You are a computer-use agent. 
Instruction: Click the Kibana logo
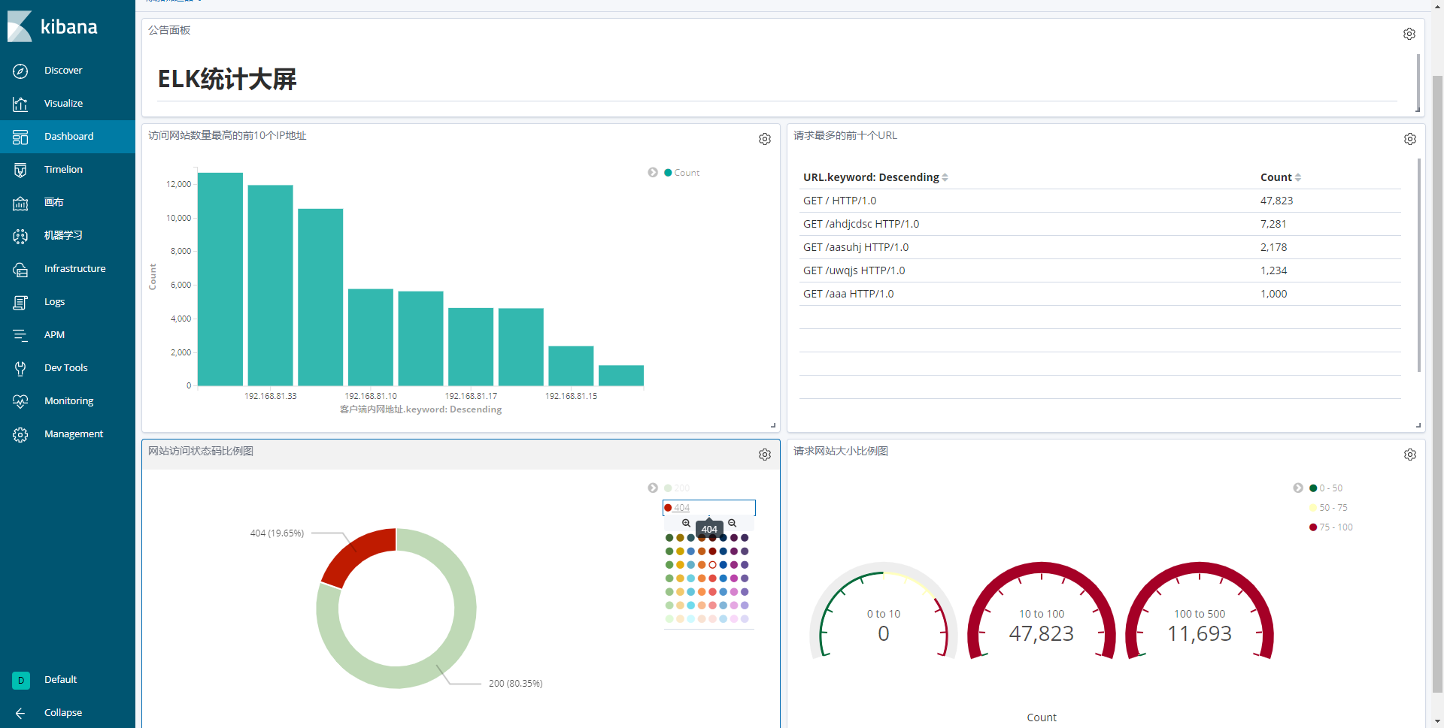(53, 27)
